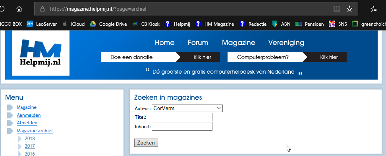This screenshot has height=156, width=386.
Task: Click the Inhoud input field
Action: click(x=182, y=126)
